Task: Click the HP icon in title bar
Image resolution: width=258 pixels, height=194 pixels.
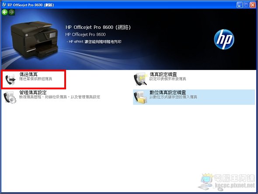Action: [x=4, y=5]
